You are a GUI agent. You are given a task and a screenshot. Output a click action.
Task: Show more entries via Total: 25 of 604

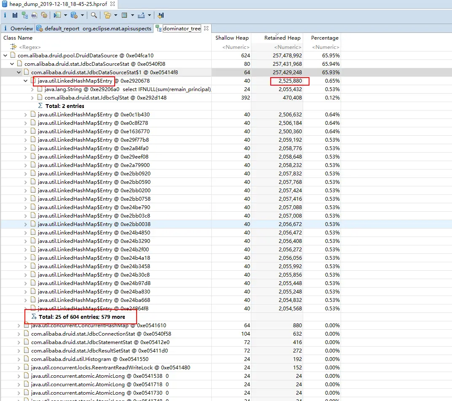click(81, 317)
